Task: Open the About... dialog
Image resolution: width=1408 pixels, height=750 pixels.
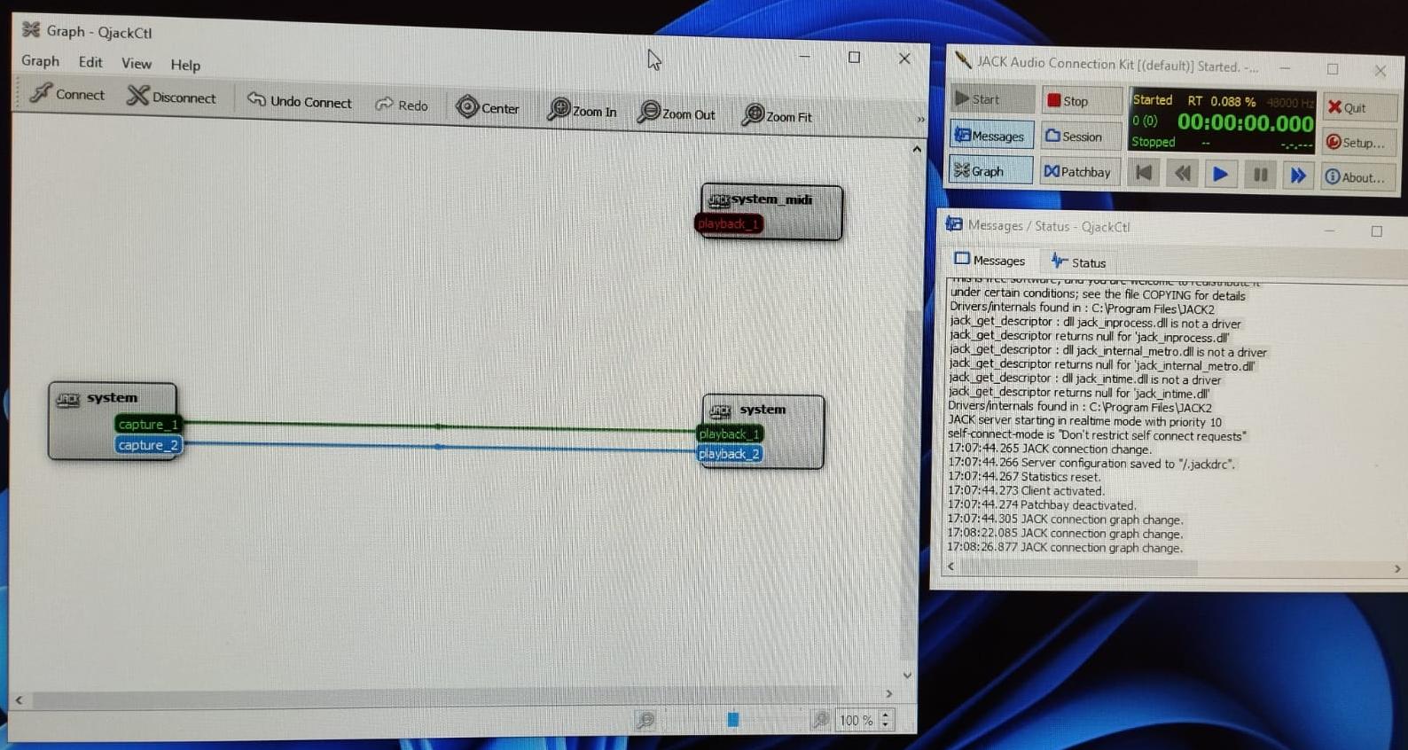Action: (1358, 177)
